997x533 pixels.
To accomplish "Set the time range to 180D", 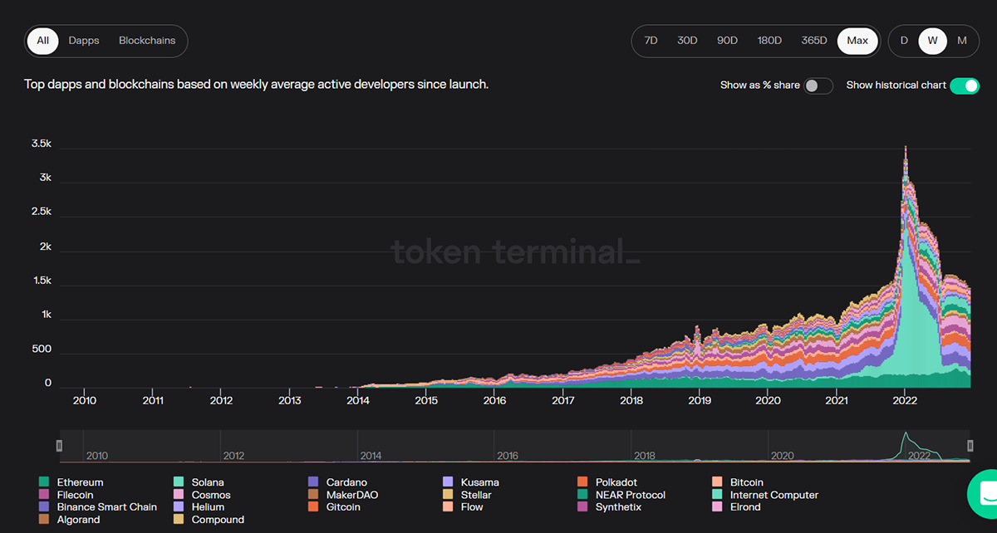I will click(770, 41).
